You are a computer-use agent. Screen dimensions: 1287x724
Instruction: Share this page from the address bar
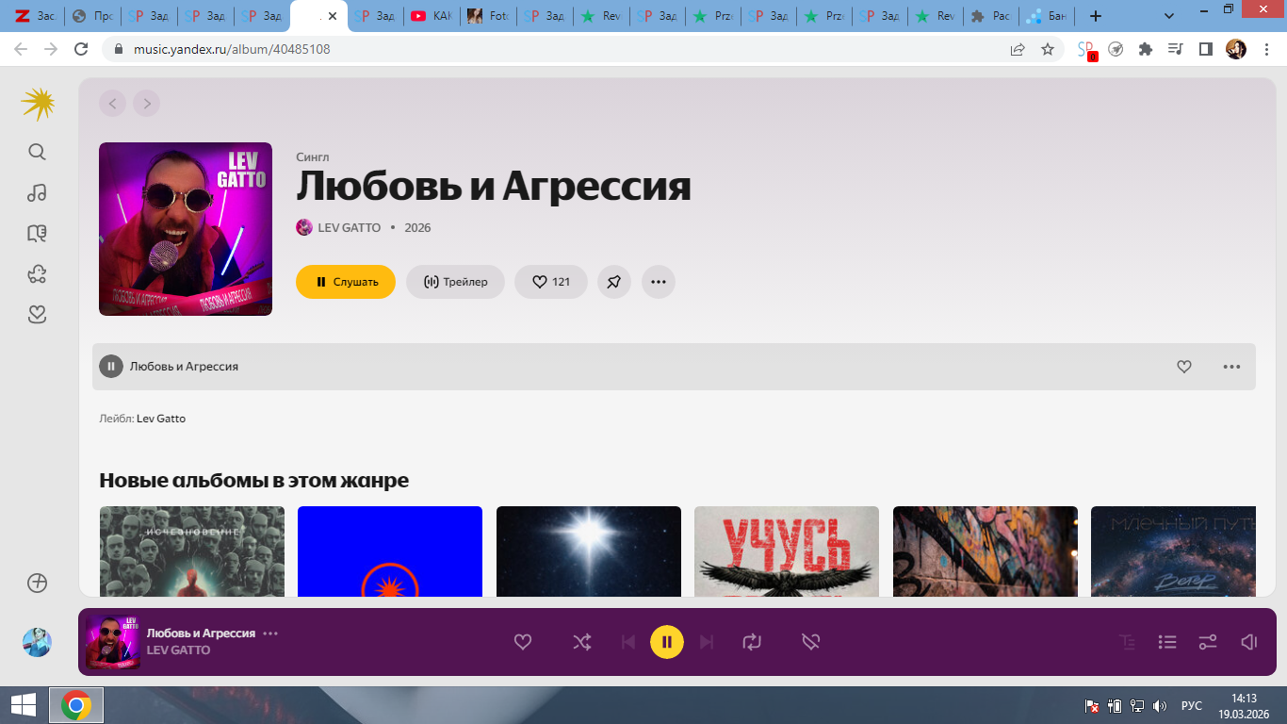tap(1018, 49)
